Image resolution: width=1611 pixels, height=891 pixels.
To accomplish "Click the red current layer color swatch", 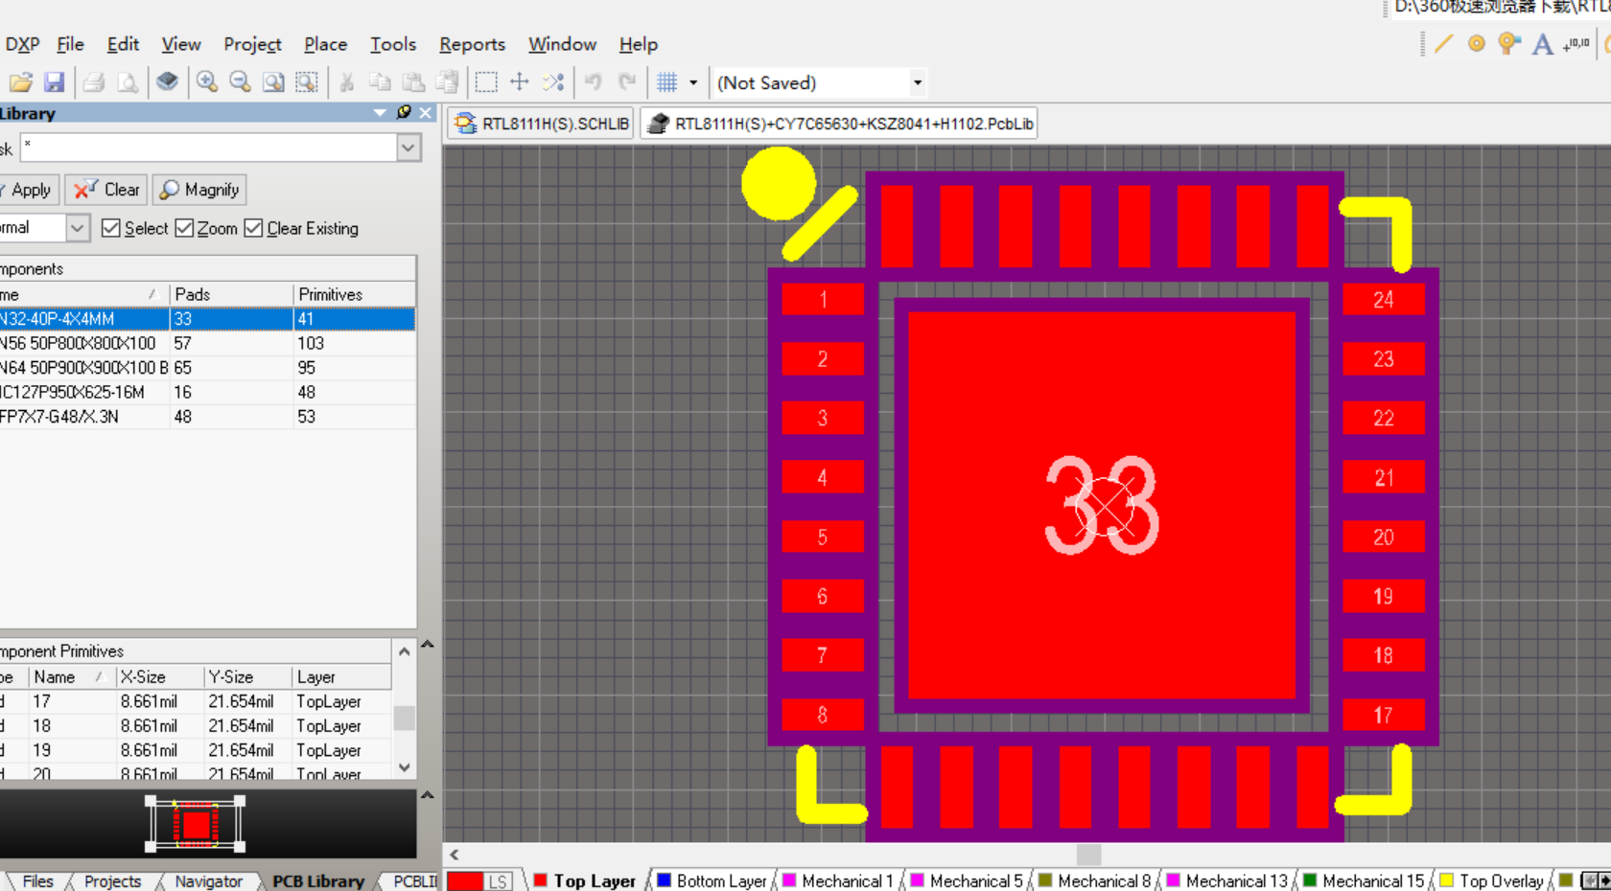I will 465,881.
